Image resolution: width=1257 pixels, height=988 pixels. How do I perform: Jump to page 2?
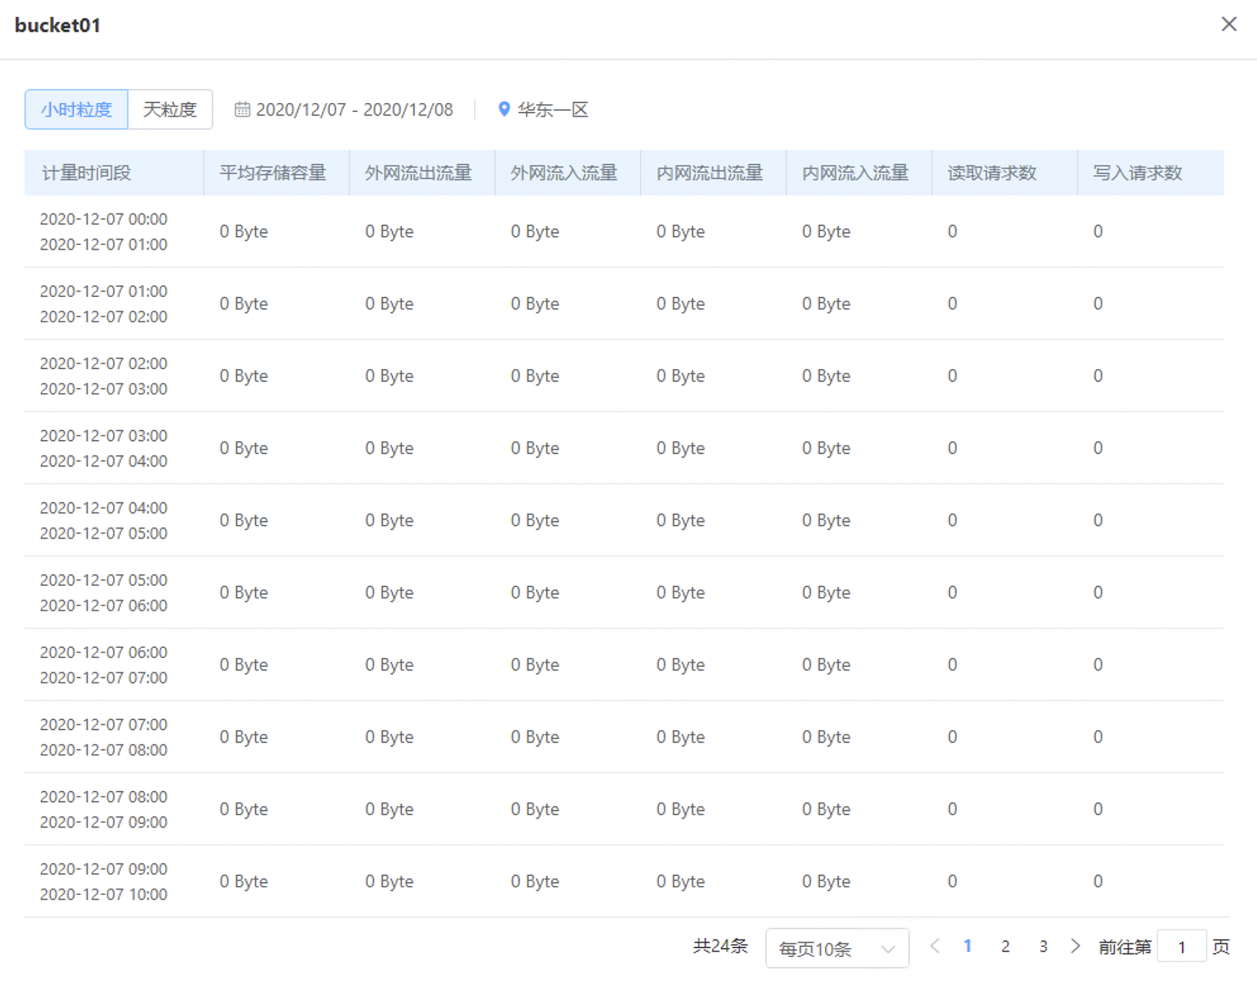point(1005,947)
